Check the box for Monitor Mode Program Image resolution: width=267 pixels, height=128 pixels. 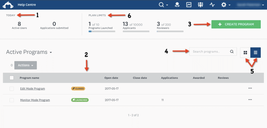(x=11, y=100)
